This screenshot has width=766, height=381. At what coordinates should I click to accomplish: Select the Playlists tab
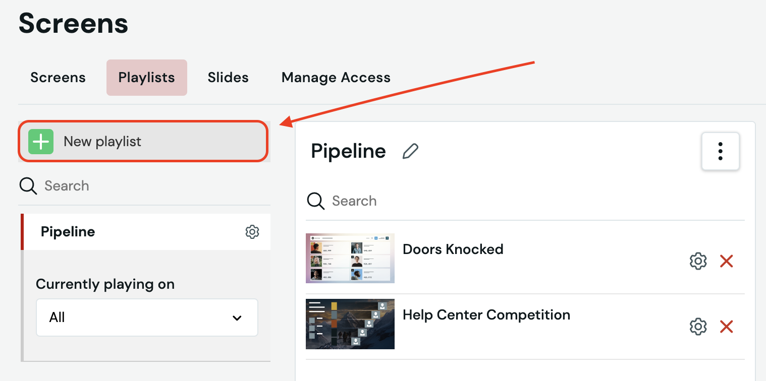pyautogui.click(x=147, y=78)
